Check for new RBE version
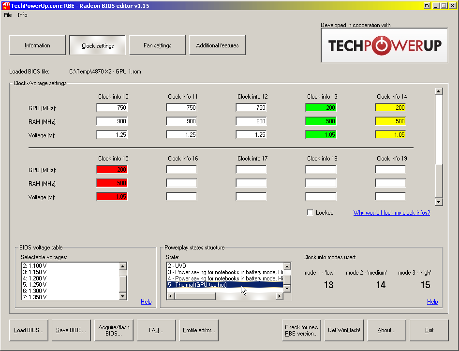The image size is (459, 351). pos(301,330)
